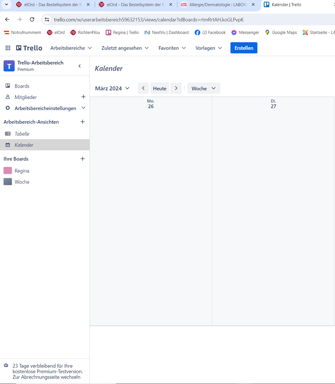The height and width of the screenshot is (384, 335).
Task: Click the gray Woche board color swatch
Action: 8,182
